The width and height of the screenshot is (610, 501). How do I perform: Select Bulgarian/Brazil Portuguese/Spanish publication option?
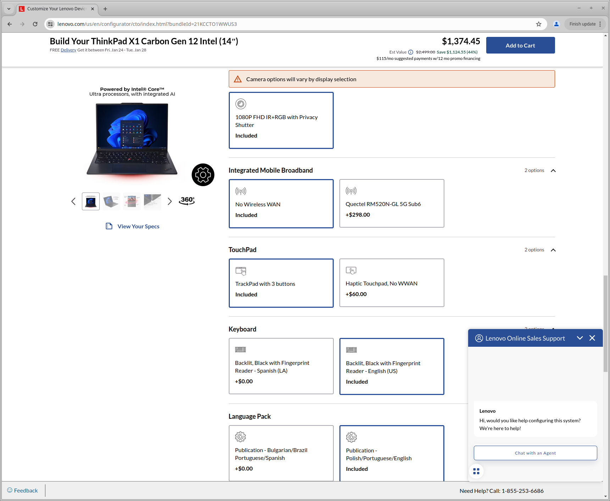[281, 453]
